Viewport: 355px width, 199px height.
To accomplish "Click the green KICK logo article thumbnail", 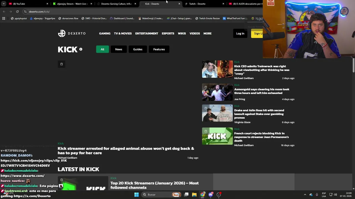I will click(x=217, y=136).
